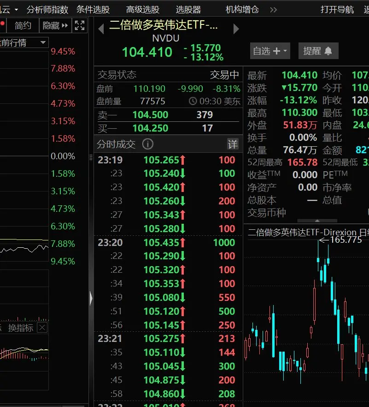The width and height of the screenshot is (369, 407).
Task: Open the 选股器 menu
Action: [x=188, y=10]
